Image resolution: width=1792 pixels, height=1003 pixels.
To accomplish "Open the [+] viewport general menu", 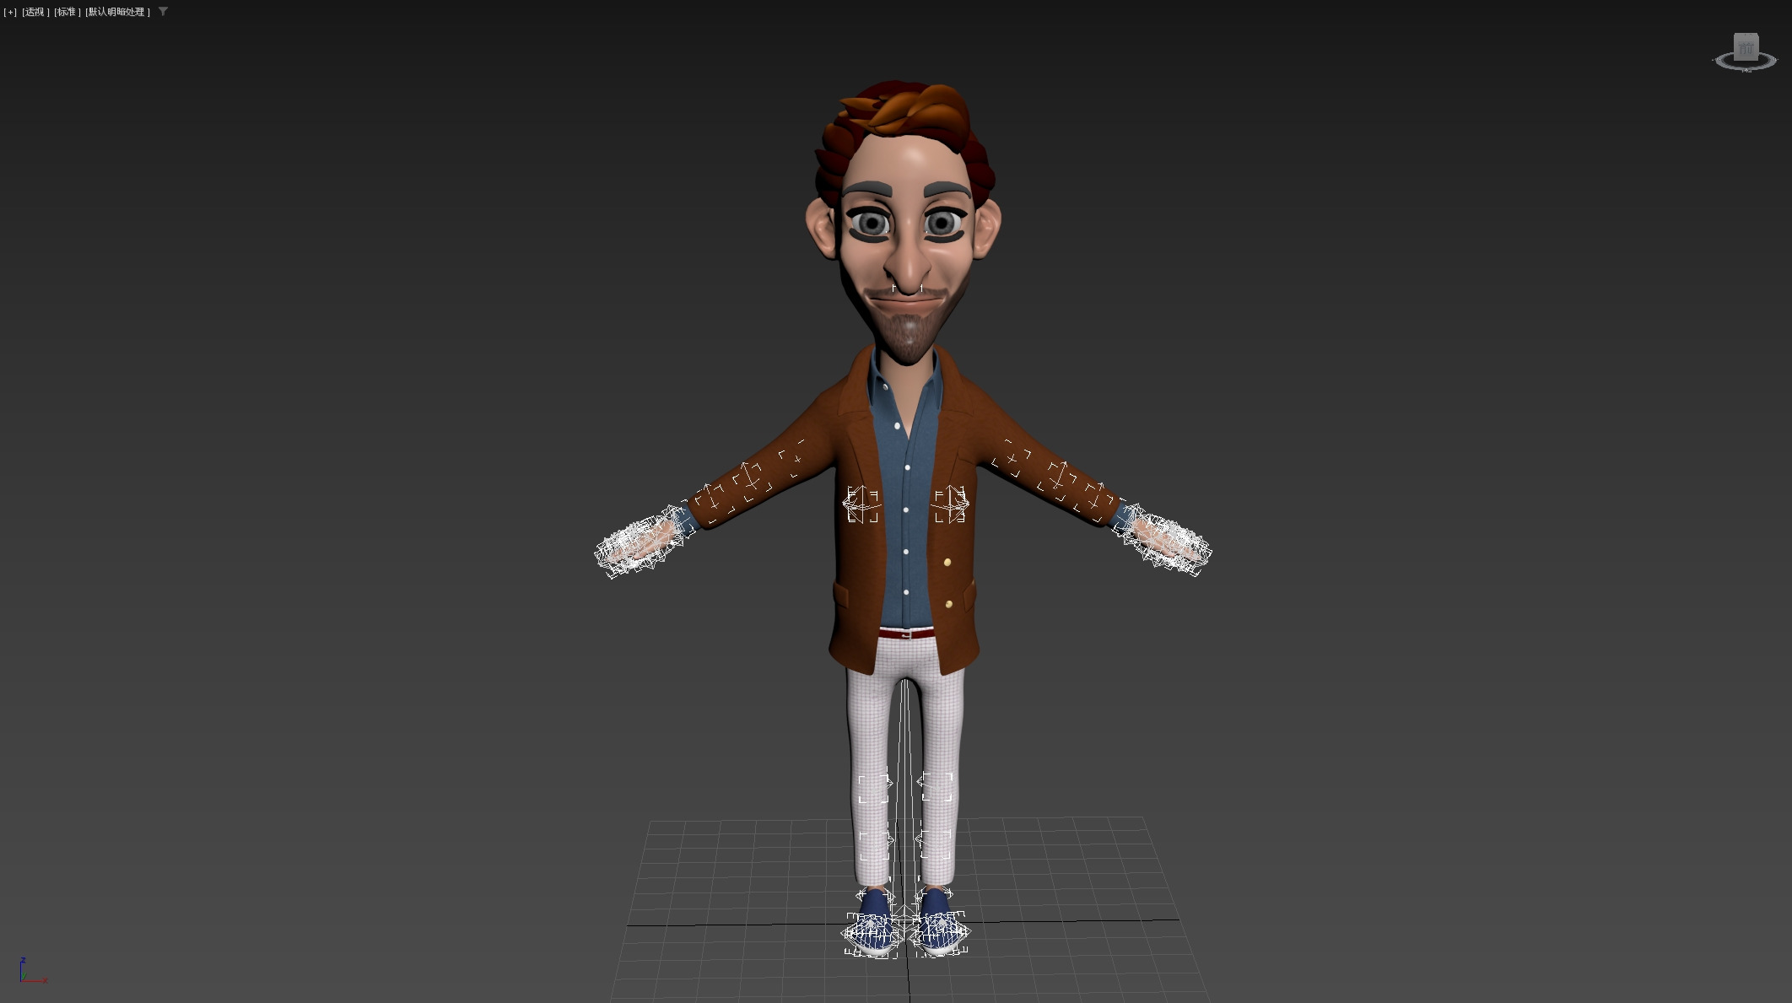I will (10, 12).
